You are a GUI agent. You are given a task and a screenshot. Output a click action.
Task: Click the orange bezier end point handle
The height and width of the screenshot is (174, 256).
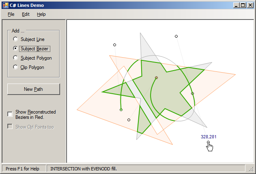[x=156, y=77]
